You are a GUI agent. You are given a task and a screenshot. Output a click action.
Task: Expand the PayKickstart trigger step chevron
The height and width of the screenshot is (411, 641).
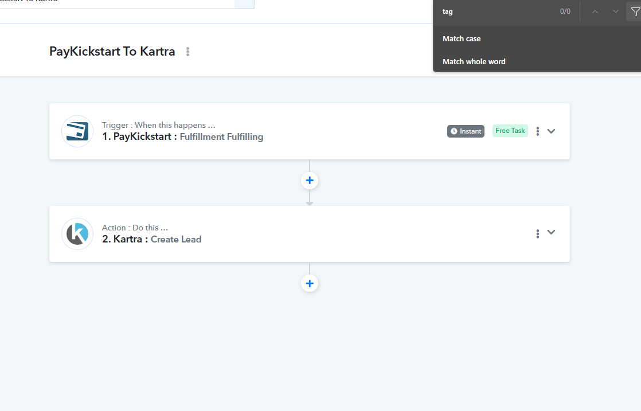coord(551,131)
